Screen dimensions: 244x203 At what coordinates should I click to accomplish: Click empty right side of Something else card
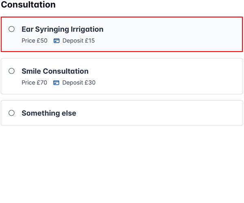point(183,113)
